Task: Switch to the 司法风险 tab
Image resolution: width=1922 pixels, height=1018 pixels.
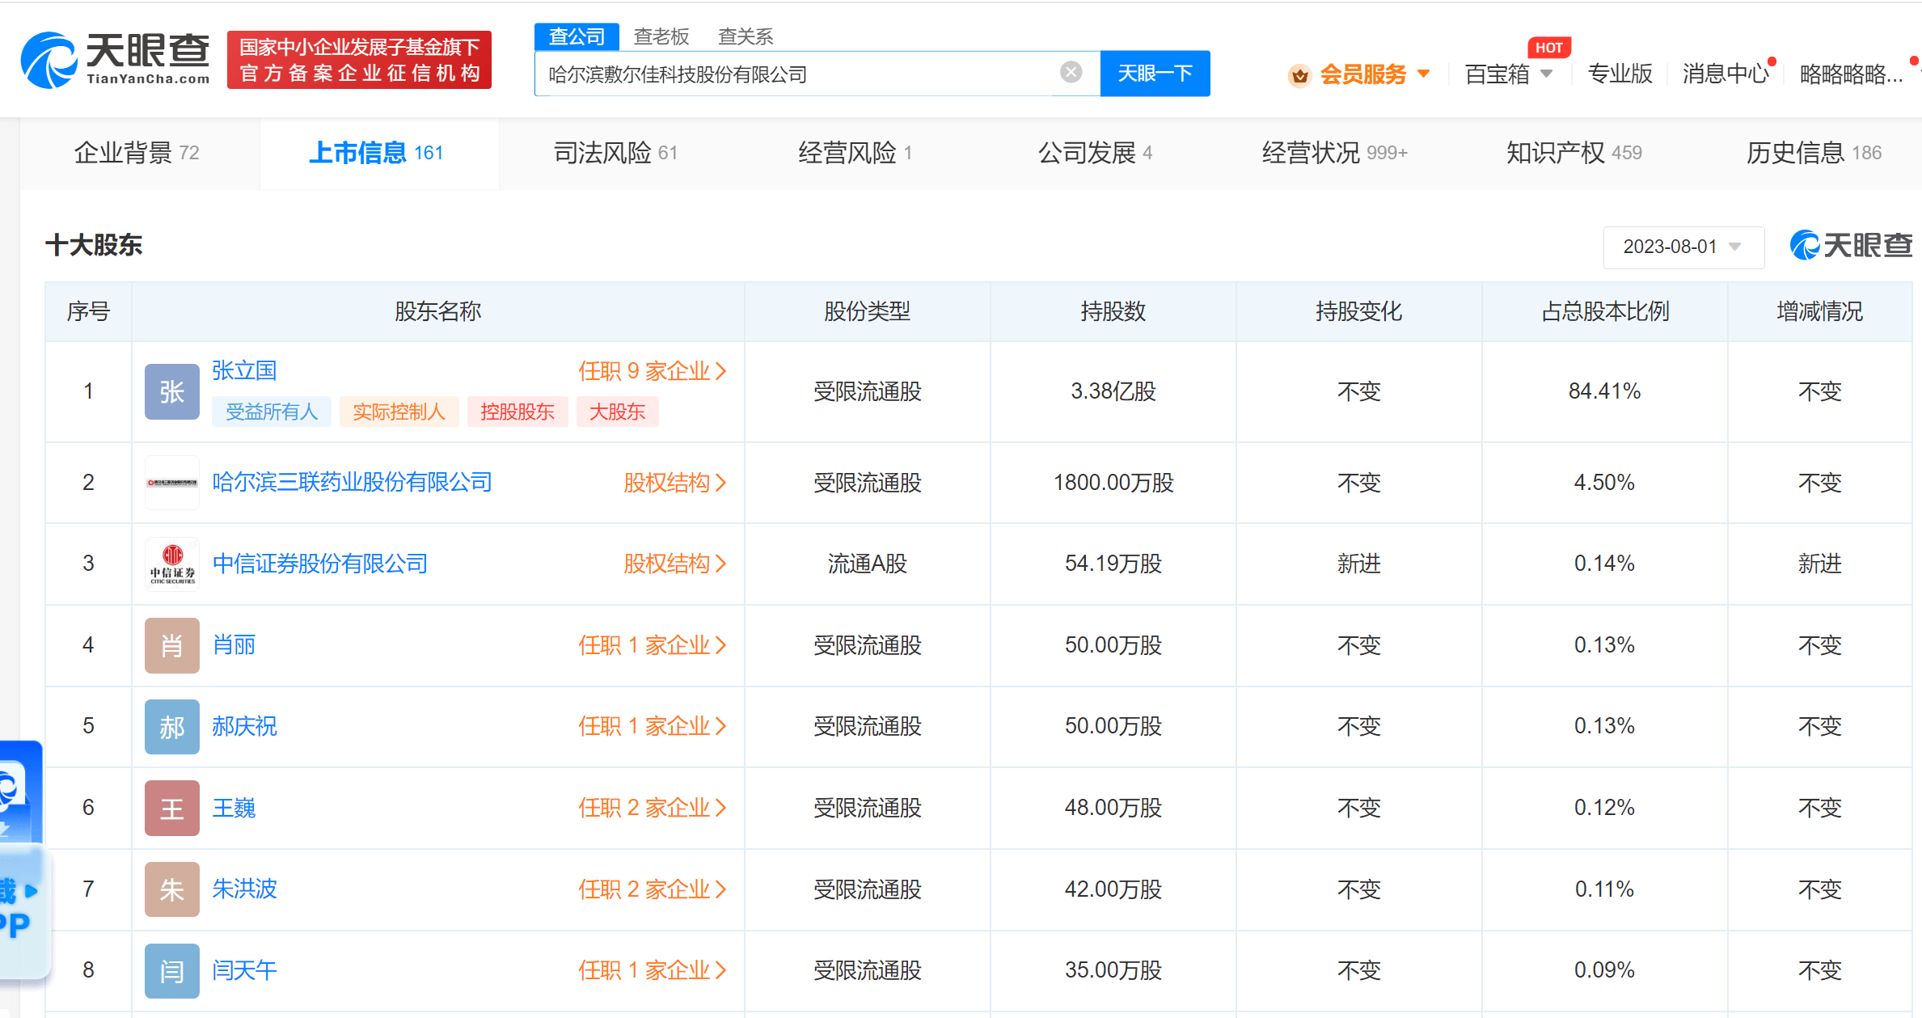Action: coord(615,153)
